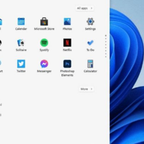The image size is (144, 144).
Task: Click the "Photos" label text
Action: 67,29
